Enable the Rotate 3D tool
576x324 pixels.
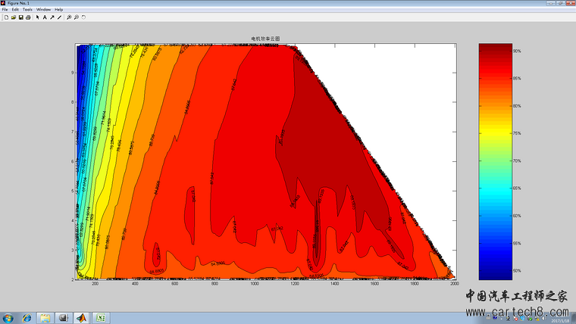point(83,17)
